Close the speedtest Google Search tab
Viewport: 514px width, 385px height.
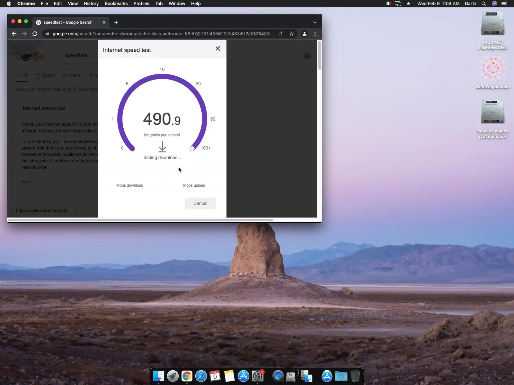tap(104, 22)
